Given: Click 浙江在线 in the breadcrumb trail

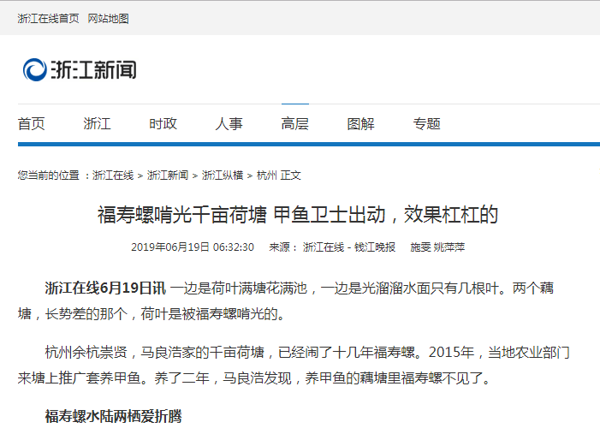Looking at the screenshot, I should tap(113, 175).
